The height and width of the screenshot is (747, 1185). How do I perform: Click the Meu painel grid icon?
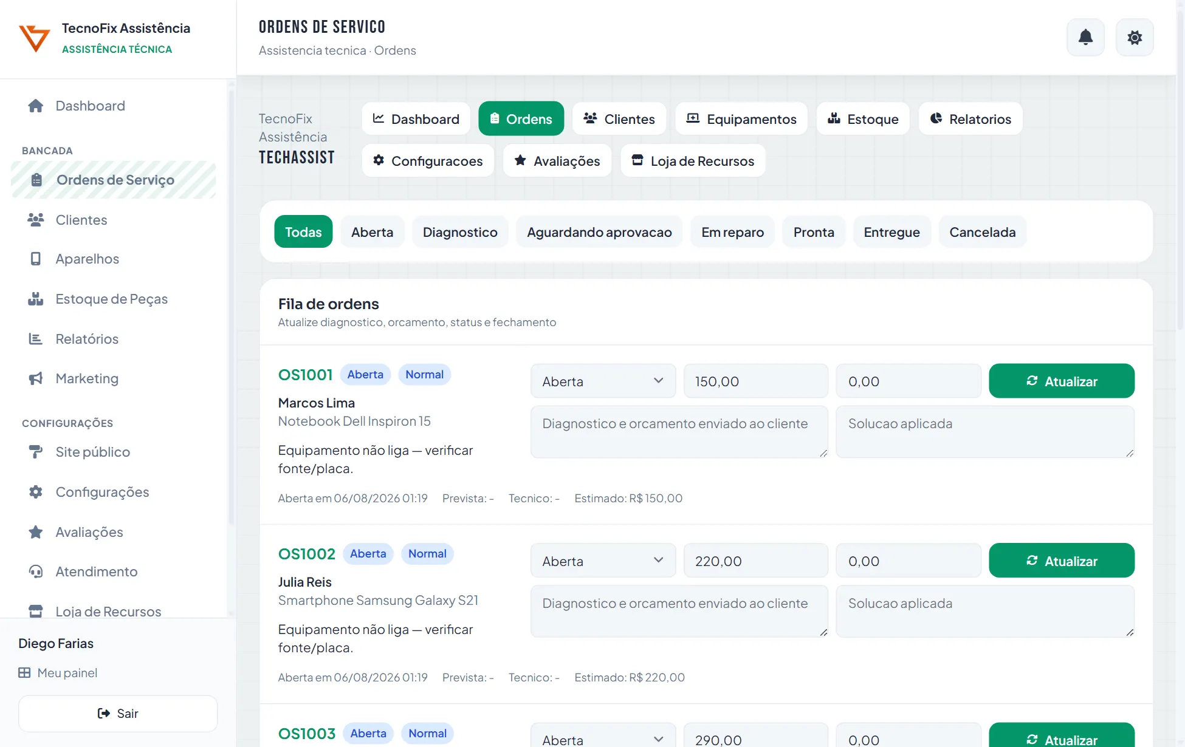(24, 673)
